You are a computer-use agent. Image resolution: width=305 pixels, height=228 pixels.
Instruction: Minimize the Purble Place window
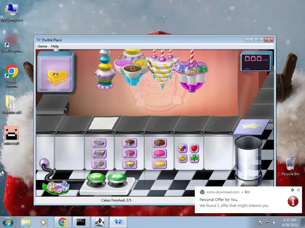249,40
